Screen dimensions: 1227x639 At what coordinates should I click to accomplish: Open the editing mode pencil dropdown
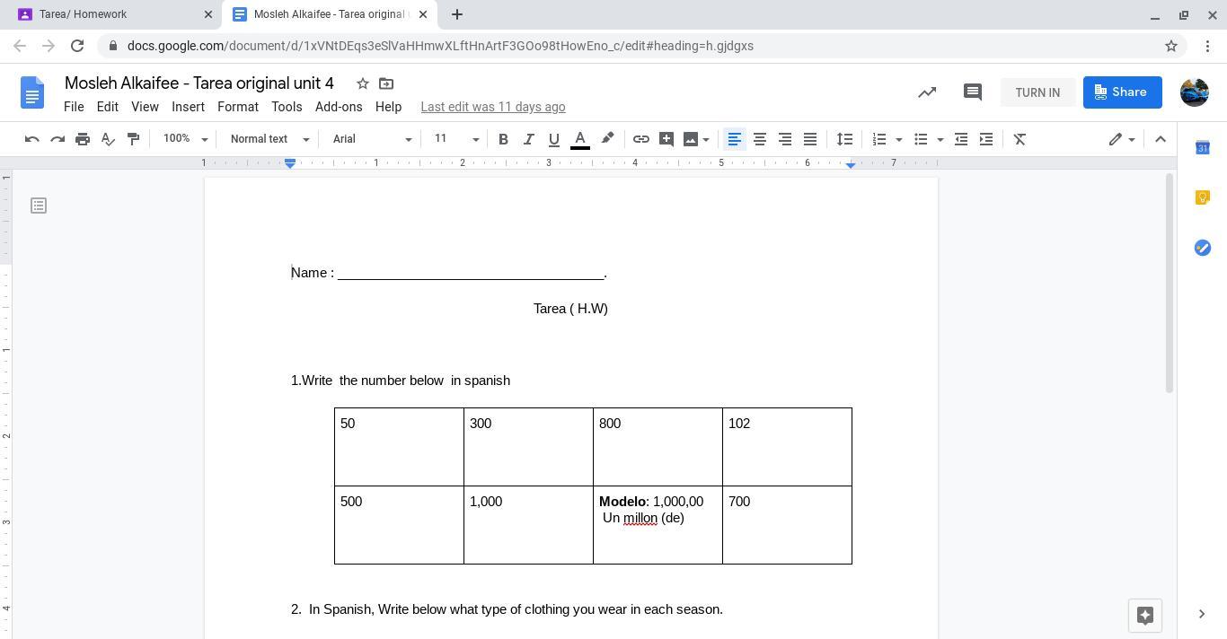point(1121,139)
